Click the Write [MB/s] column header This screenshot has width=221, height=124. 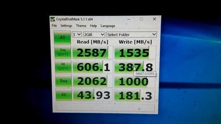(x=135, y=42)
